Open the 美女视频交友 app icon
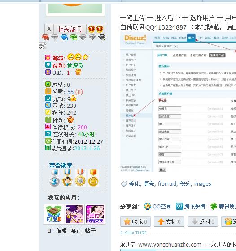The image size is (236, 251). point(95,214)
